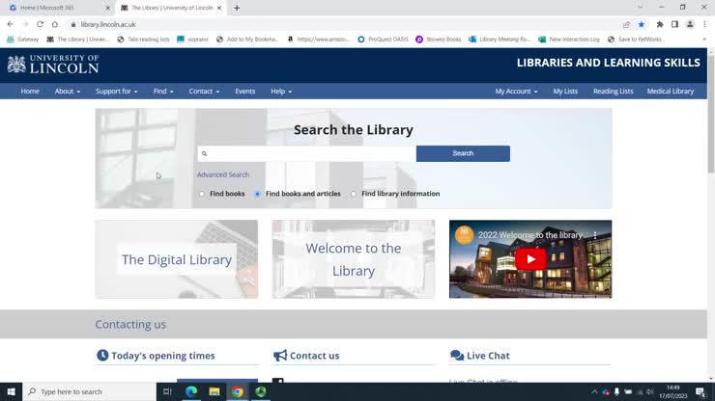Open the Chrome profile avatar icon
715x401 pixels.
click(x=690, y=24)
